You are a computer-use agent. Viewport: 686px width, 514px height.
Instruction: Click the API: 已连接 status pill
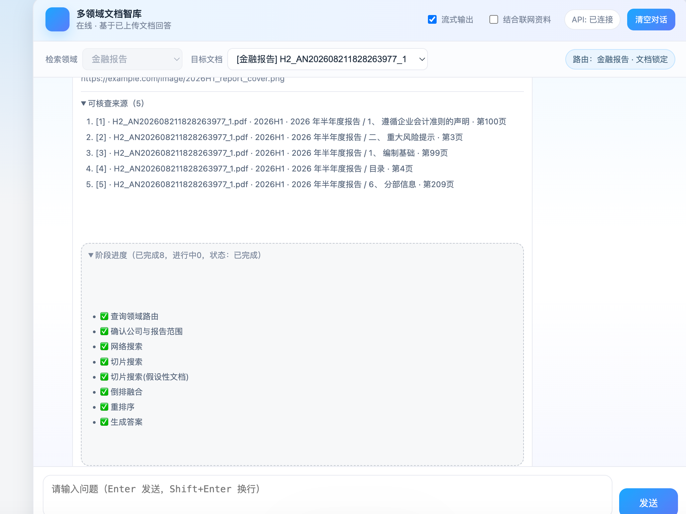click(592, 19)
